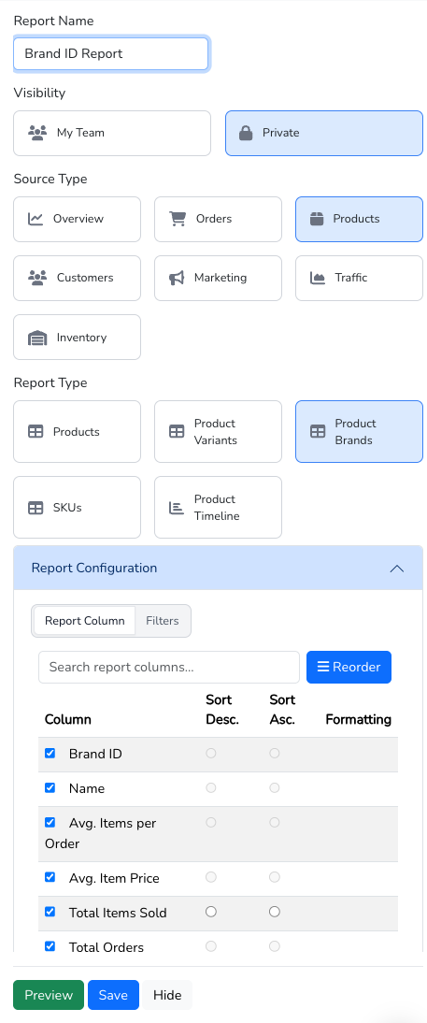Click the people icon in Customers
Viewport: 427px width, 1023px height.
(37, 278)
